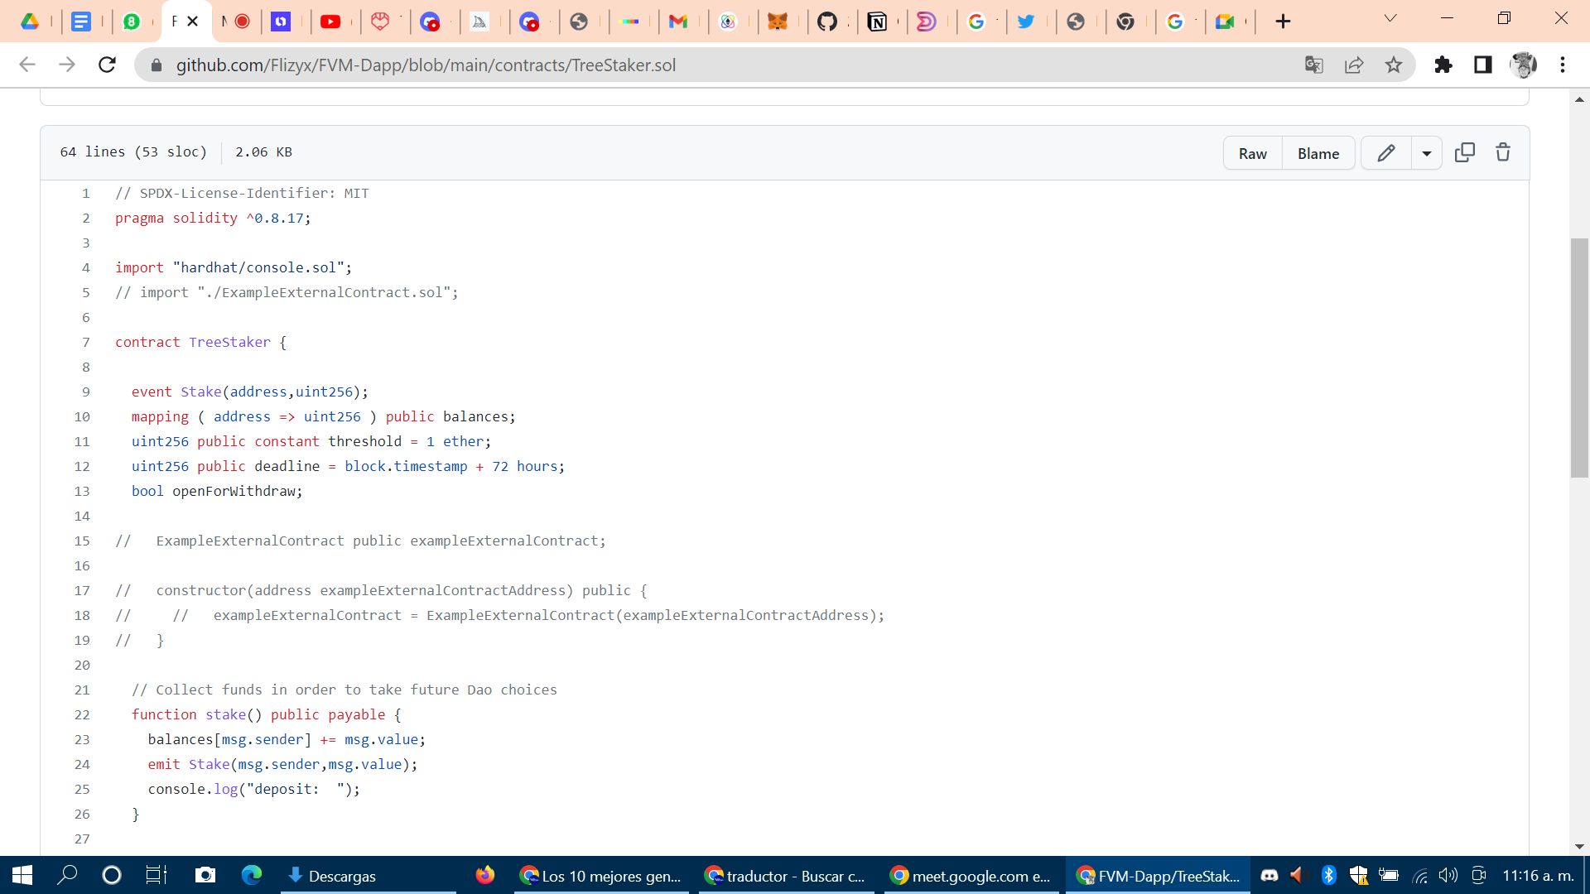Image resolution: width=1590 pixels, height=894 pixels.
Task: Open the GitHub octocat tab
Action: tap(827, 22)
